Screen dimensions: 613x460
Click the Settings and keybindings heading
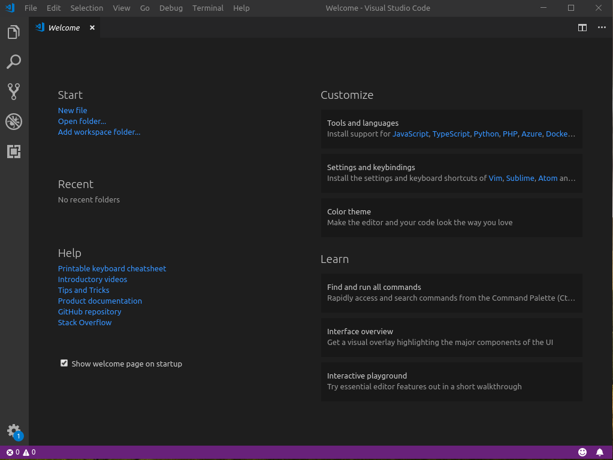[x=371, y=167]
